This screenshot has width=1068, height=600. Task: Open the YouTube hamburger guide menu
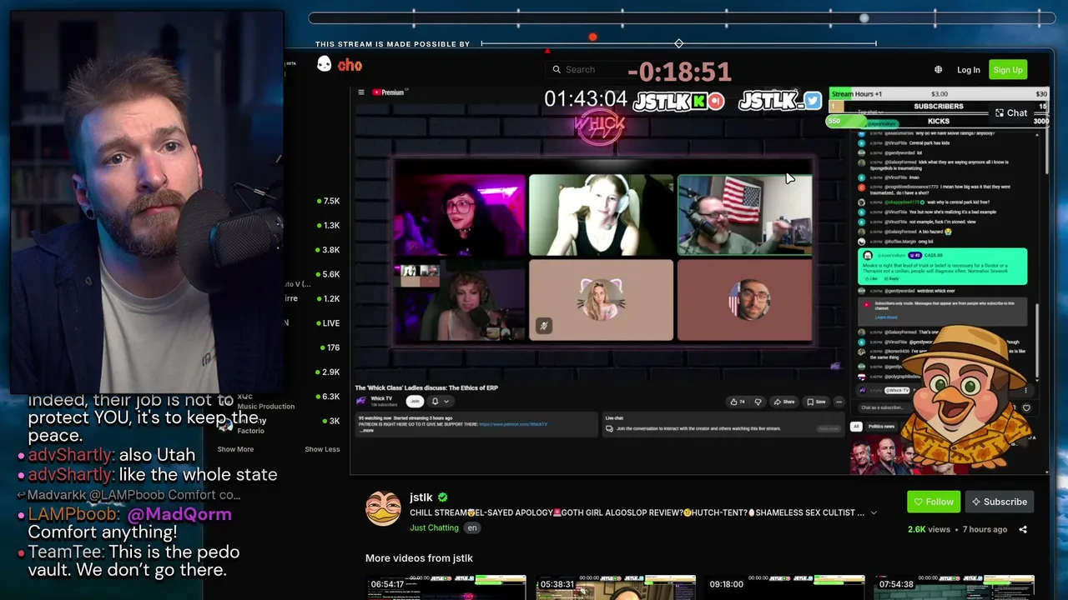click(361, 92)
